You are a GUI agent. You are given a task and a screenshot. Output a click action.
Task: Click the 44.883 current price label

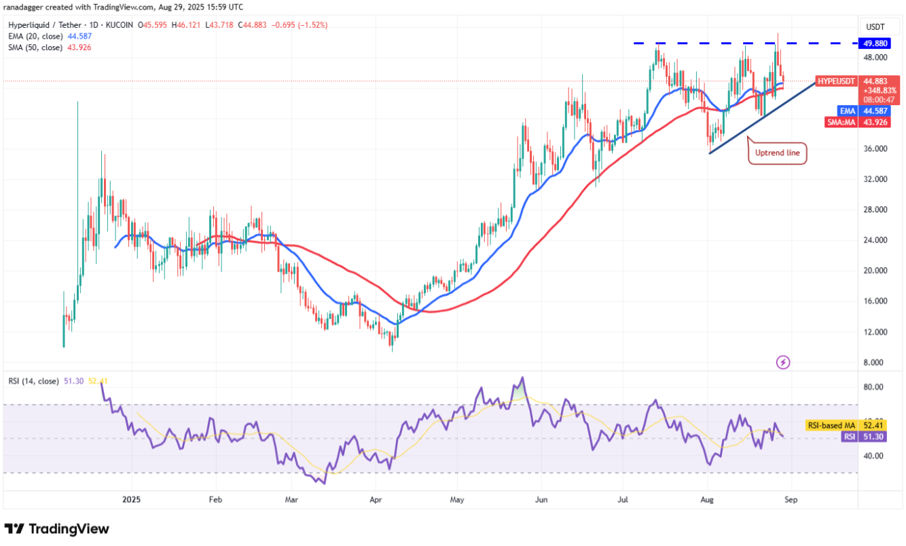tap(875, 81)
